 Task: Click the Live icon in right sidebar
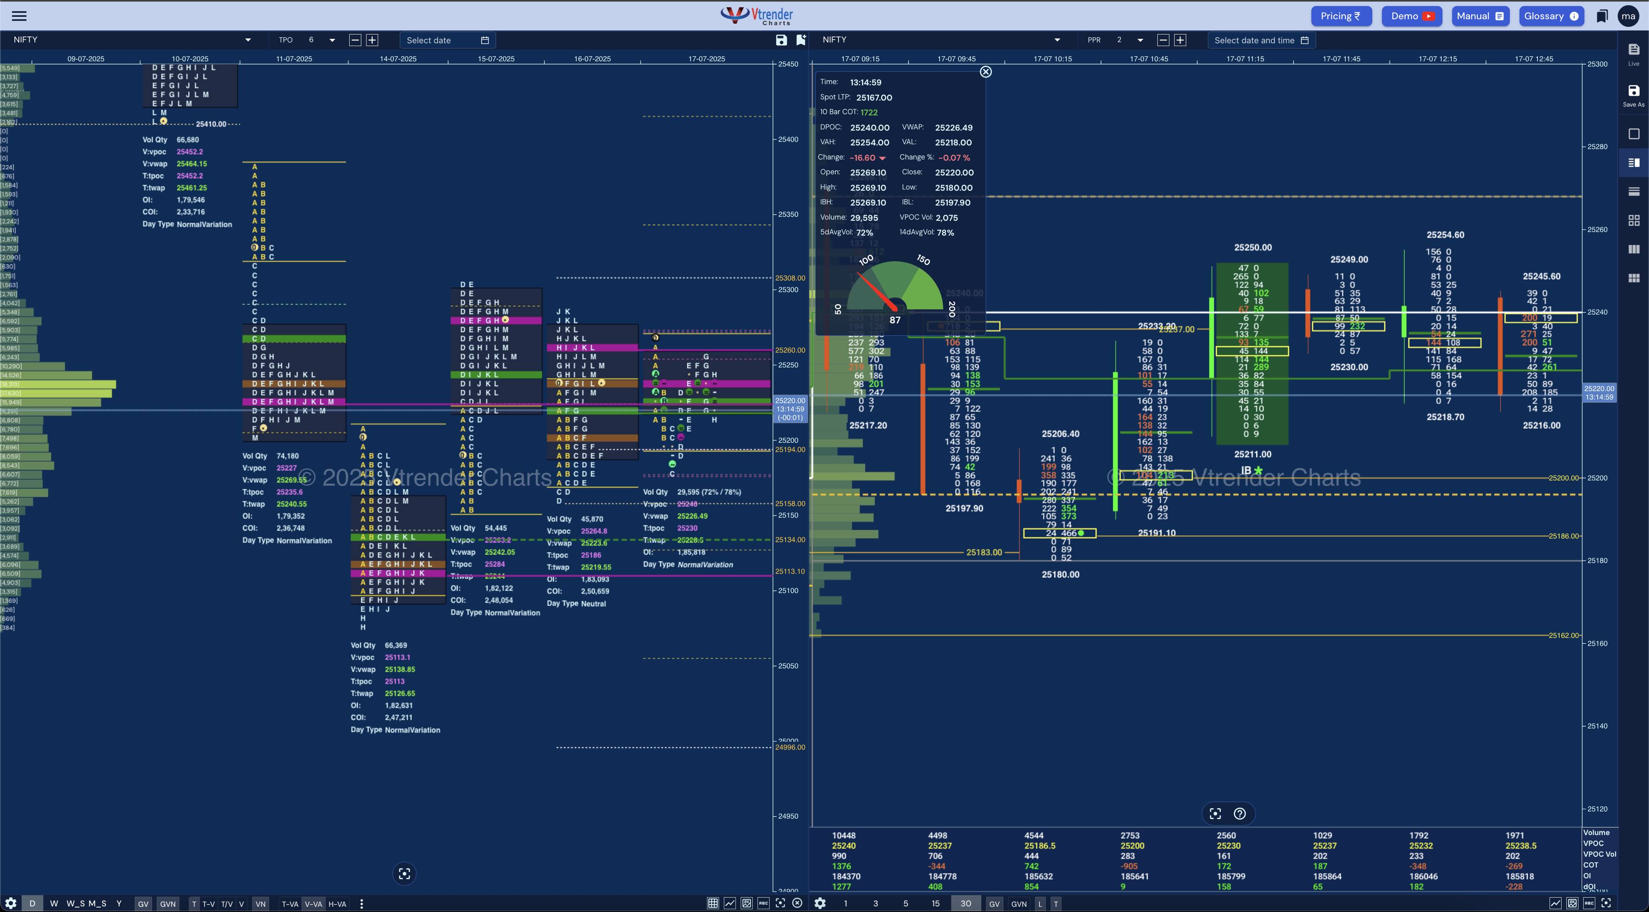click(x=1634, y=54)
